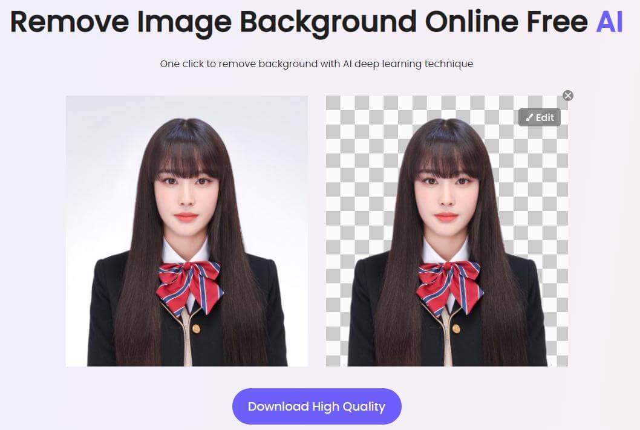Dismiss the processed image via the X control
This screenshot has height=430, width=640.
tap(567, 95)
